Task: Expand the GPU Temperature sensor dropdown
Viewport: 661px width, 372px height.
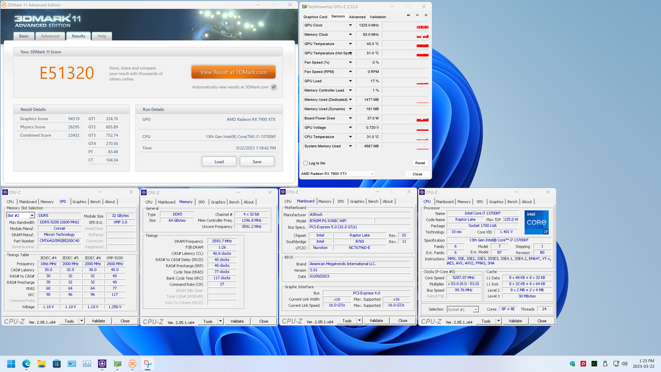Action: 350,44
